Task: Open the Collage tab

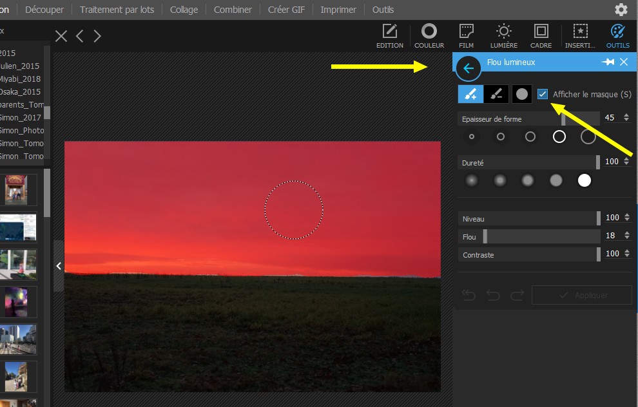Action: click(x=184, y=10)
